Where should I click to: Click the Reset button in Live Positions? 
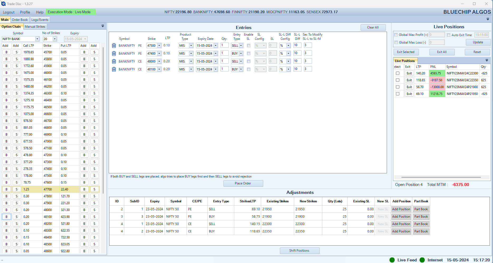coord(477,52)
